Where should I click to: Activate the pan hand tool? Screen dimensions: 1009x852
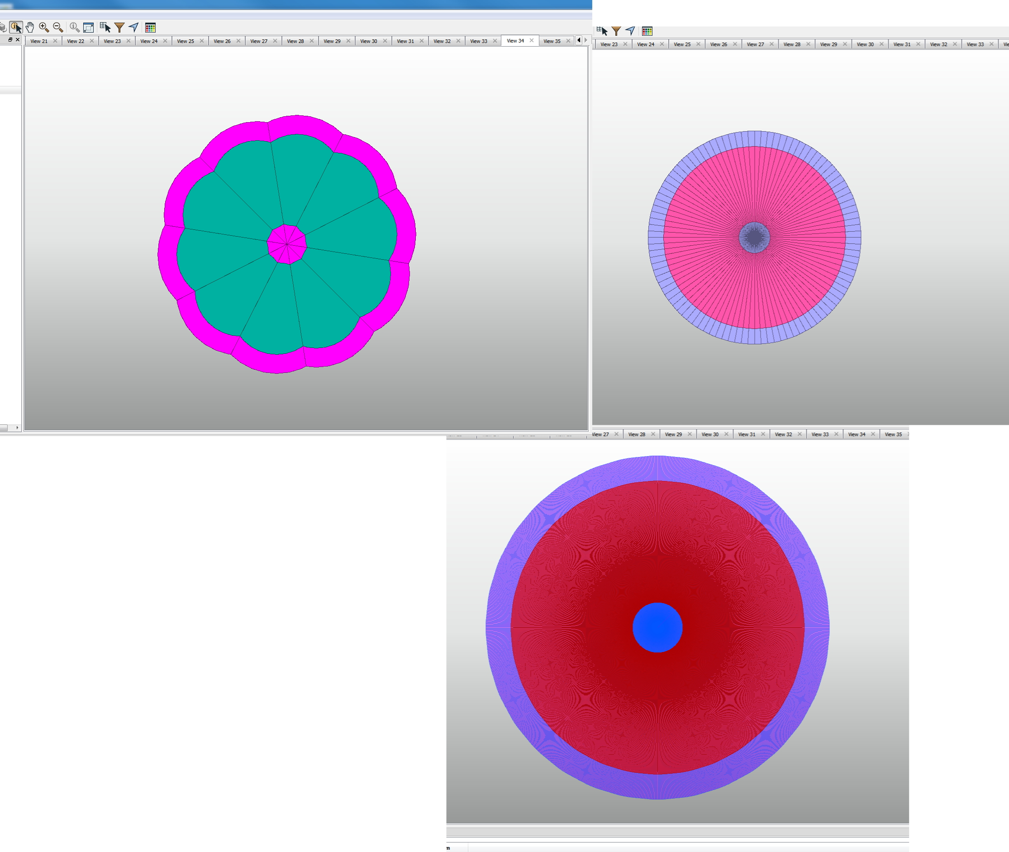29,28
